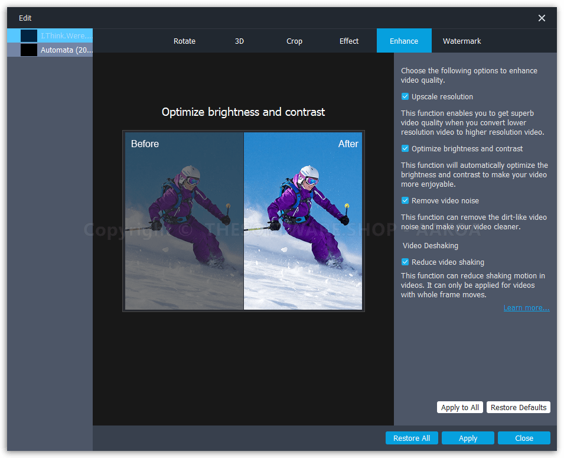The height and width of the screenshot is (458, 564).
Task: Toggle Optimize brightness and contrast checkbox
Action: tap(405, 148)
